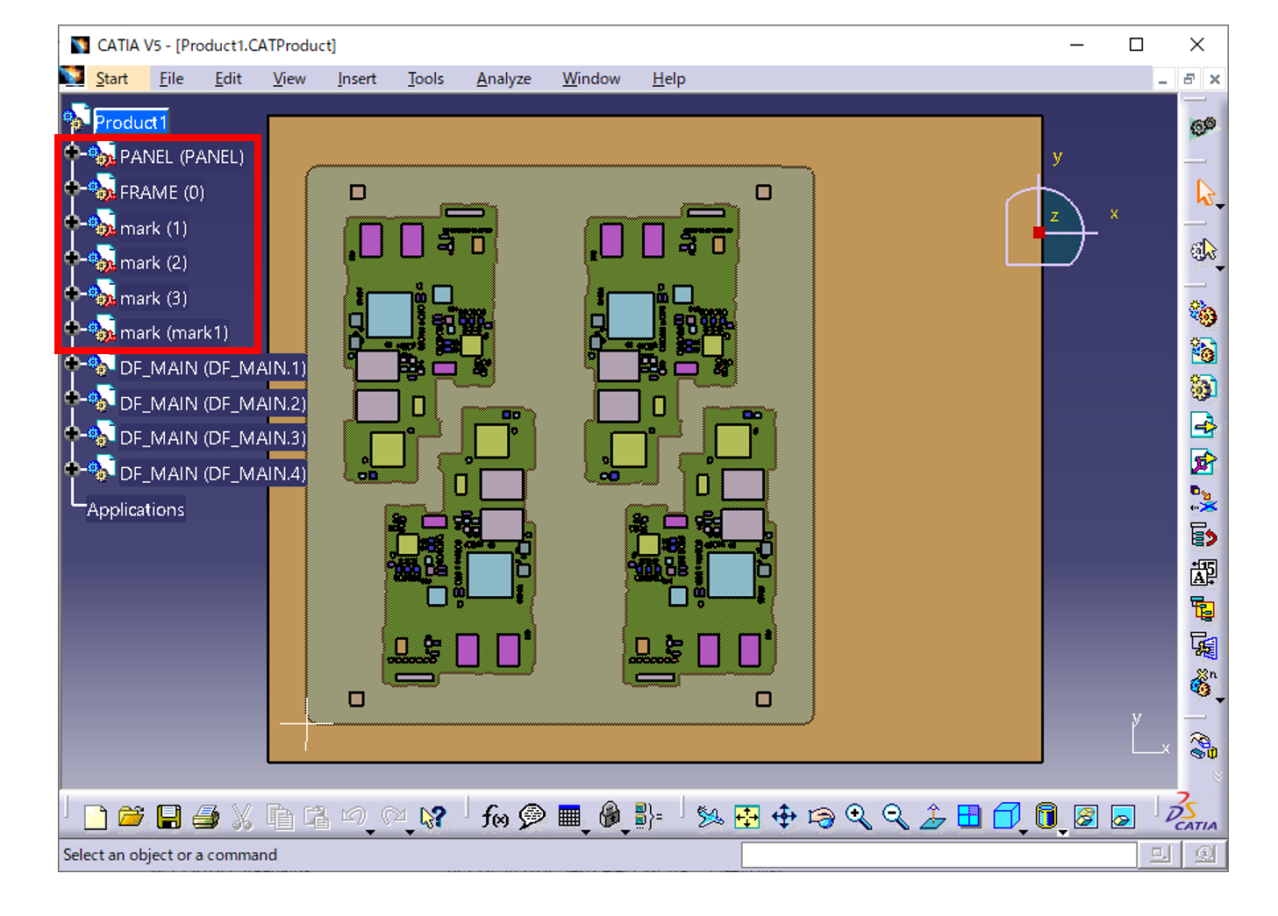Expand the DF_MAIN (DF_MAIN.1) node
The height and width of the screenshot is (916, 1278).
click(73, 363)
